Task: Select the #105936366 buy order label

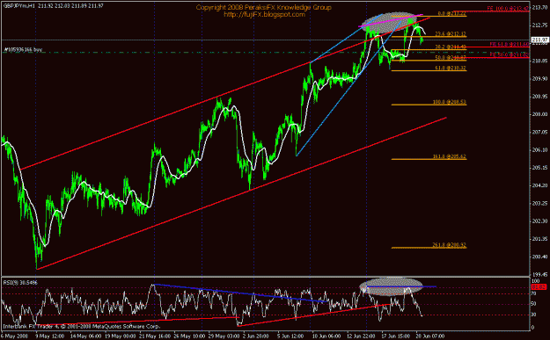Action: 23,50
